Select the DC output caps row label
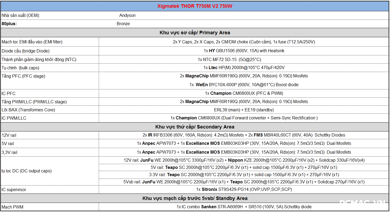Image resolution: width=390 pixels, height=212 pixels. 27,171
